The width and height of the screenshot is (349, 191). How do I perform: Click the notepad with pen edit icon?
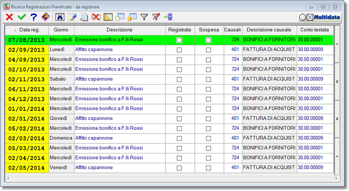pos(72,17)
